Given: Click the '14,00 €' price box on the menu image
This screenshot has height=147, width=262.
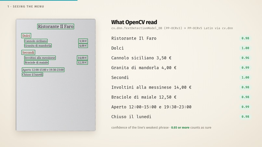Looking at the screenshot, I should point(82,58).
